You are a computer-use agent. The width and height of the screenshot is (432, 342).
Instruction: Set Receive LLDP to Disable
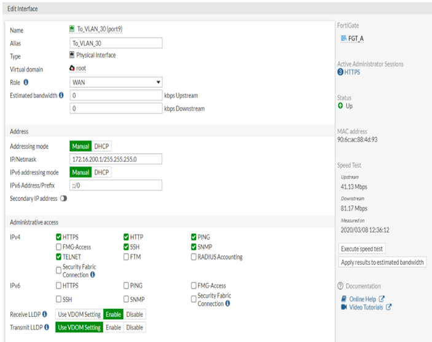(135, 314)
